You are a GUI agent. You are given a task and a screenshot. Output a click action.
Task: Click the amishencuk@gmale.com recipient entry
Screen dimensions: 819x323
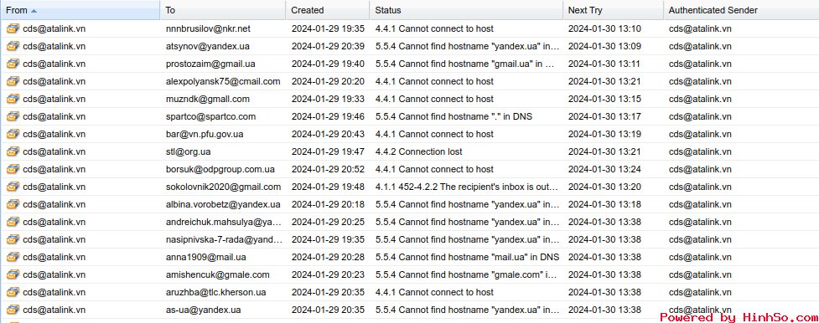(x=218, y=275)
